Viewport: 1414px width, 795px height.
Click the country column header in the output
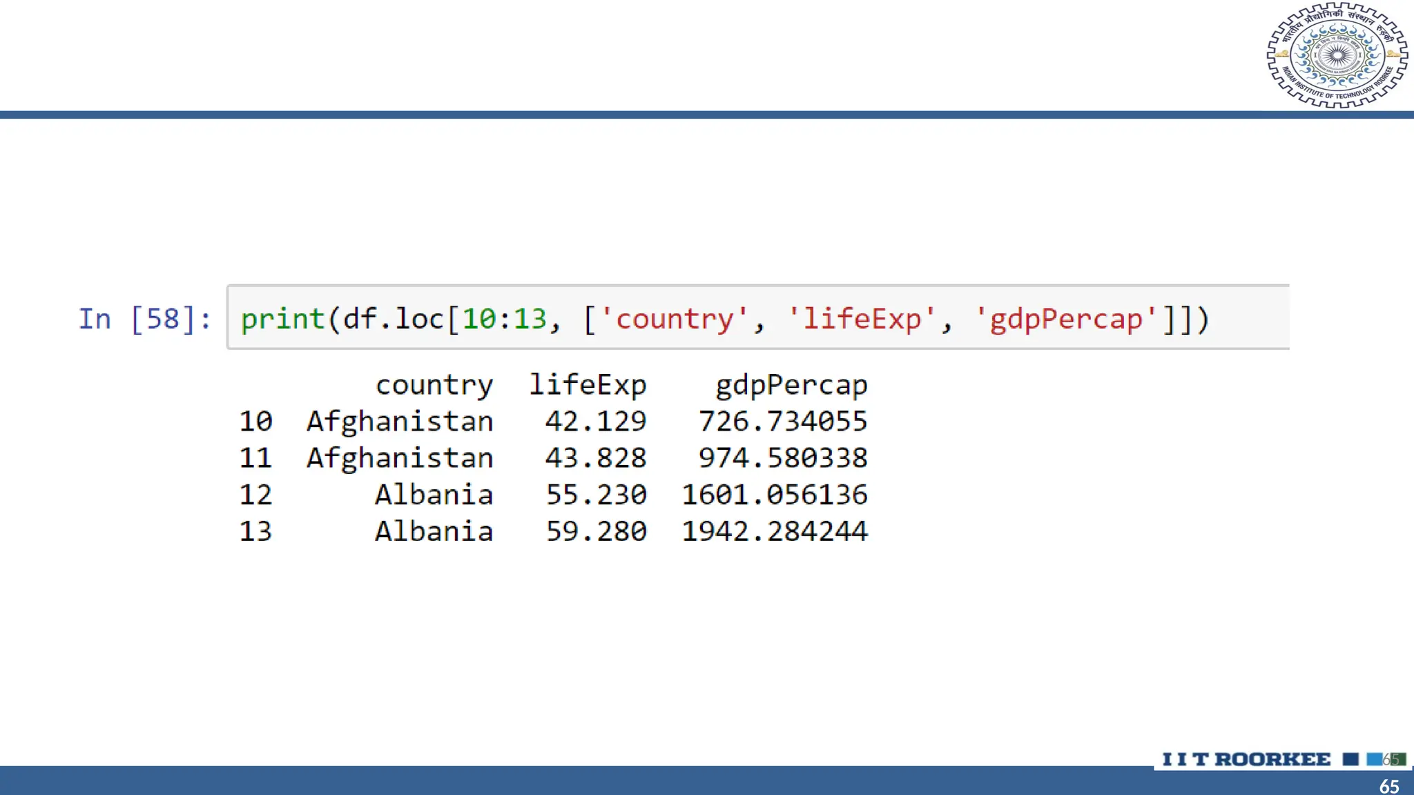point(434,385)
